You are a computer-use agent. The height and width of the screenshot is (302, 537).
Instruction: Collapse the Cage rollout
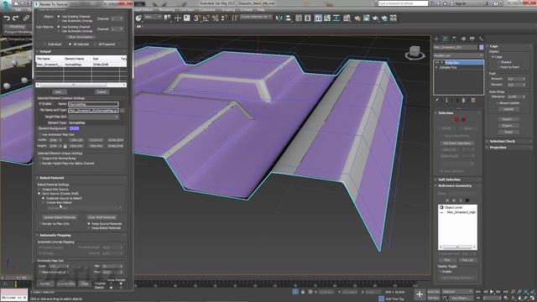(x=493, y=46)
